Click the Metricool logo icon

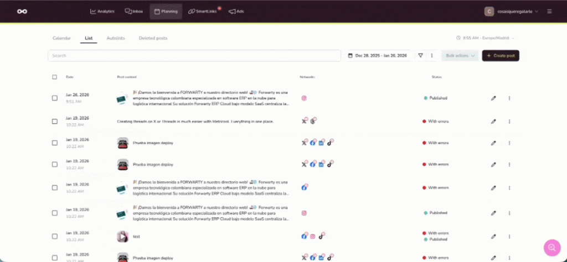click(22, 11)
